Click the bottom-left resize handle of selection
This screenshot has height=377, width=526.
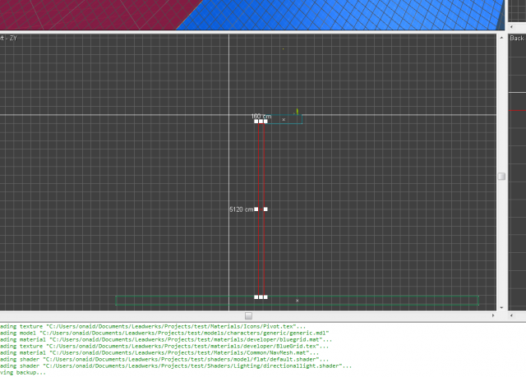click(x=256, y=297)
